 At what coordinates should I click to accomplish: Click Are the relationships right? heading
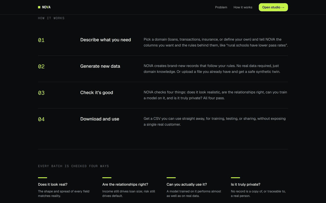(x=125, y=184)
